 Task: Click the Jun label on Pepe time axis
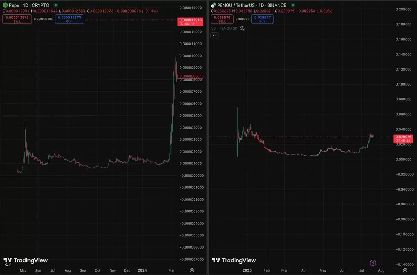(38, 270)
